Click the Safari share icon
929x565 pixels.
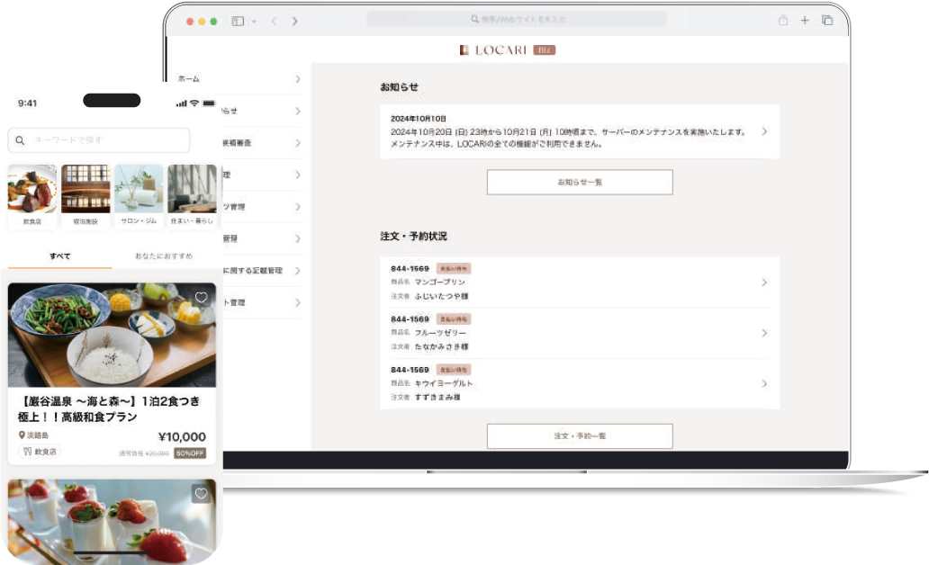point(783,21)
